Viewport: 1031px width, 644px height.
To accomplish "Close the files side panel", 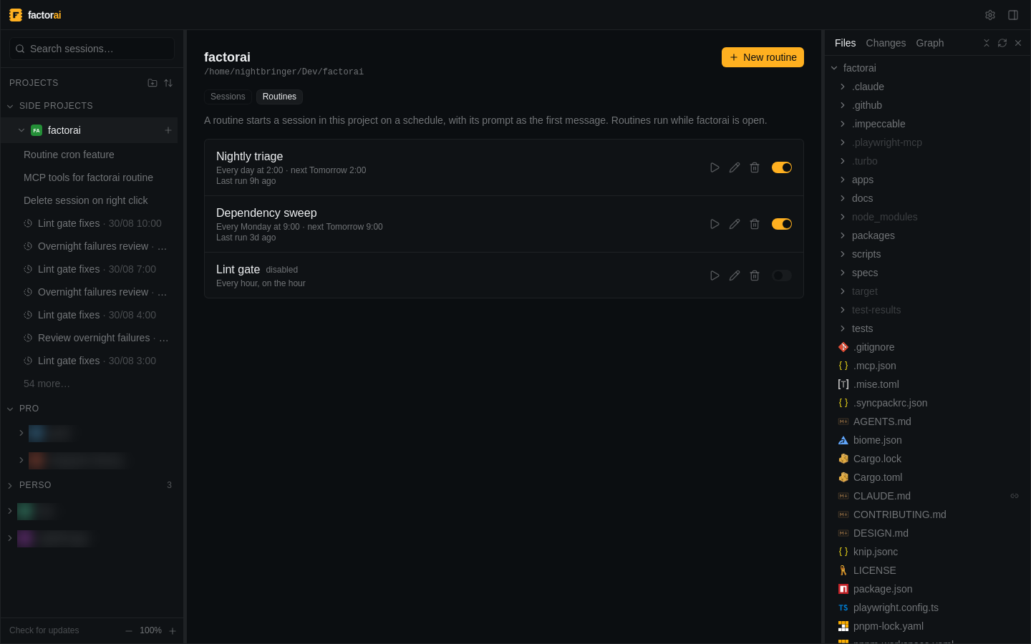I will [x=1018, y=43].
